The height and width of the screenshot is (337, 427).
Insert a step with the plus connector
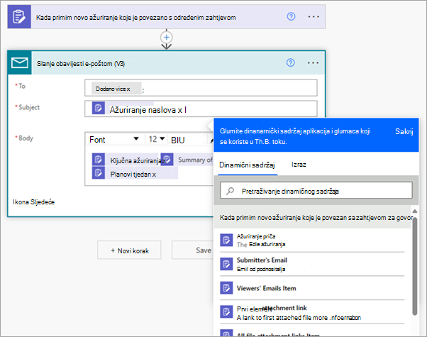(x=167, y=38)
